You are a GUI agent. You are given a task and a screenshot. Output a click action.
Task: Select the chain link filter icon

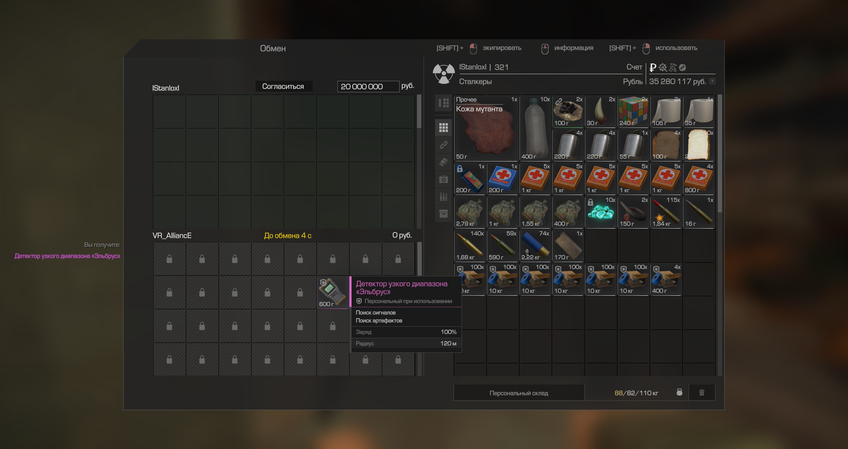point(443,145)
